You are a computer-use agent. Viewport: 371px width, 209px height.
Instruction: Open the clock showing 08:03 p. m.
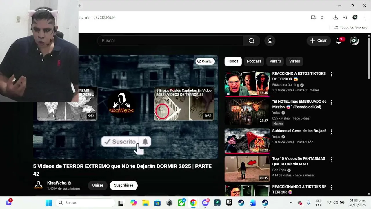point(357,203)
